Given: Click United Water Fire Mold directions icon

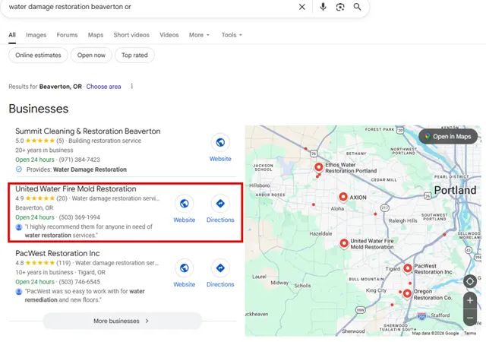Looking at the screenshot, I should [220, 204].
